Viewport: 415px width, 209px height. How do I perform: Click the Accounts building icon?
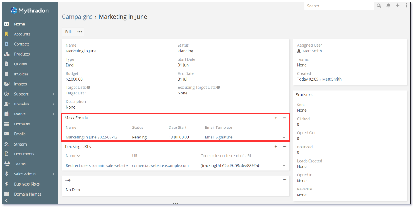click(x=7, y=34)
